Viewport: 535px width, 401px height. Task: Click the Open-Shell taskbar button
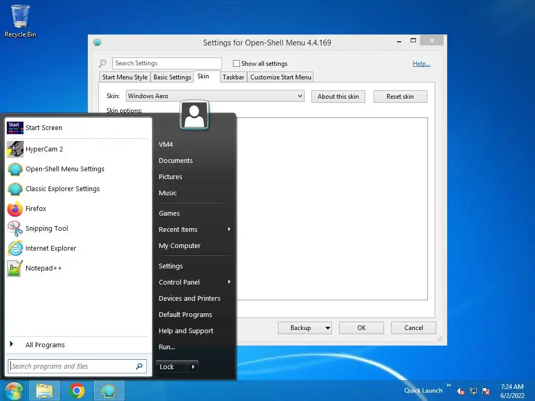pyautogui.click(x=109, y=391)
